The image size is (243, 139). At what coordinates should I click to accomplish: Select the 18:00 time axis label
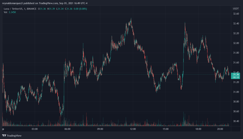(x=198, y=129)
